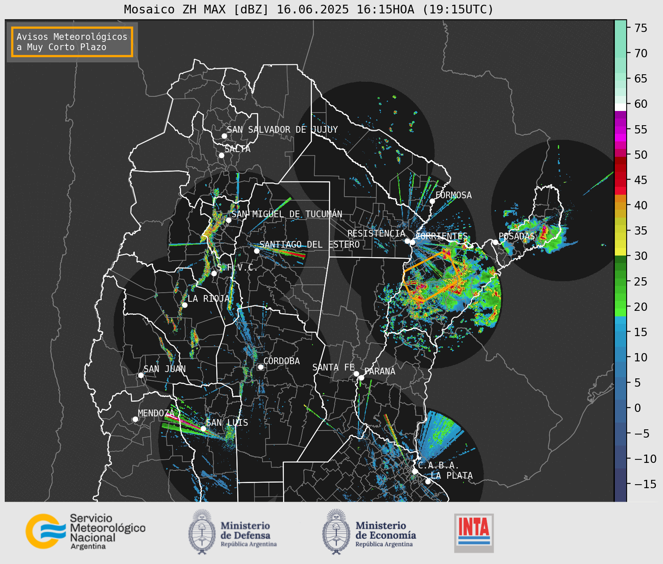Click the orange short-term warning polygon near Corrientes
The height and width of the screenshot is (564, 663).
[x=431, y=277]
